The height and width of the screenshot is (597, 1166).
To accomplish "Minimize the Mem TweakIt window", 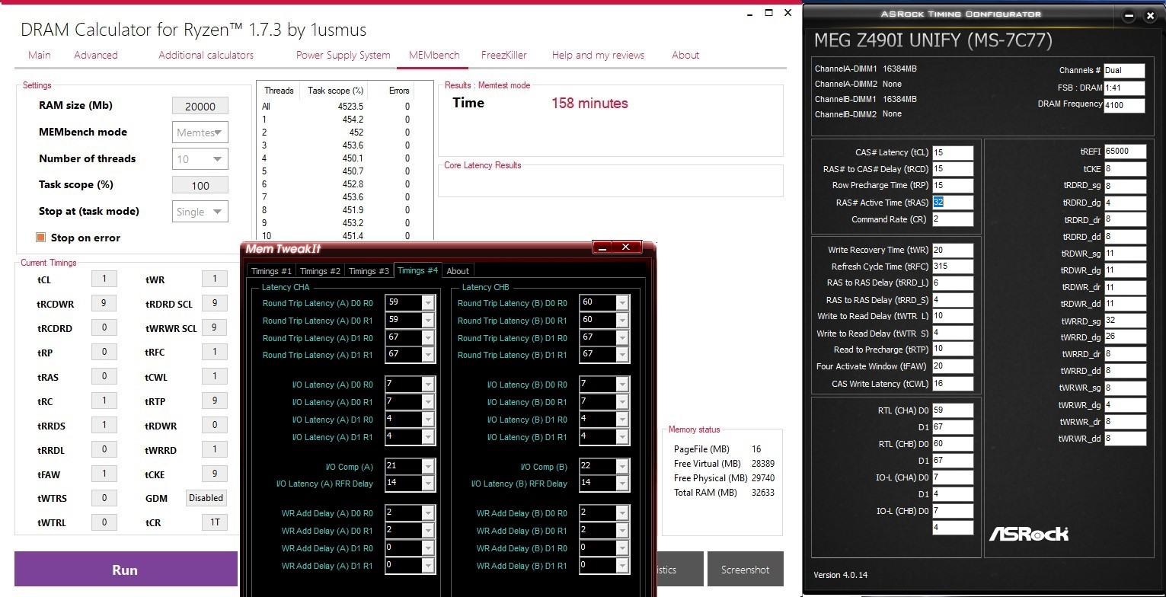I will pyautogui.click(x=602, y=247).
